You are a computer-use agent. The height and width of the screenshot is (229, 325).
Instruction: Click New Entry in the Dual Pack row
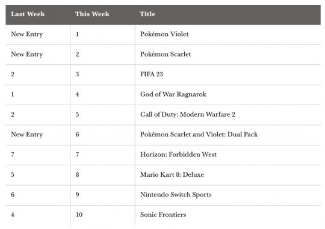pos(26,135)
